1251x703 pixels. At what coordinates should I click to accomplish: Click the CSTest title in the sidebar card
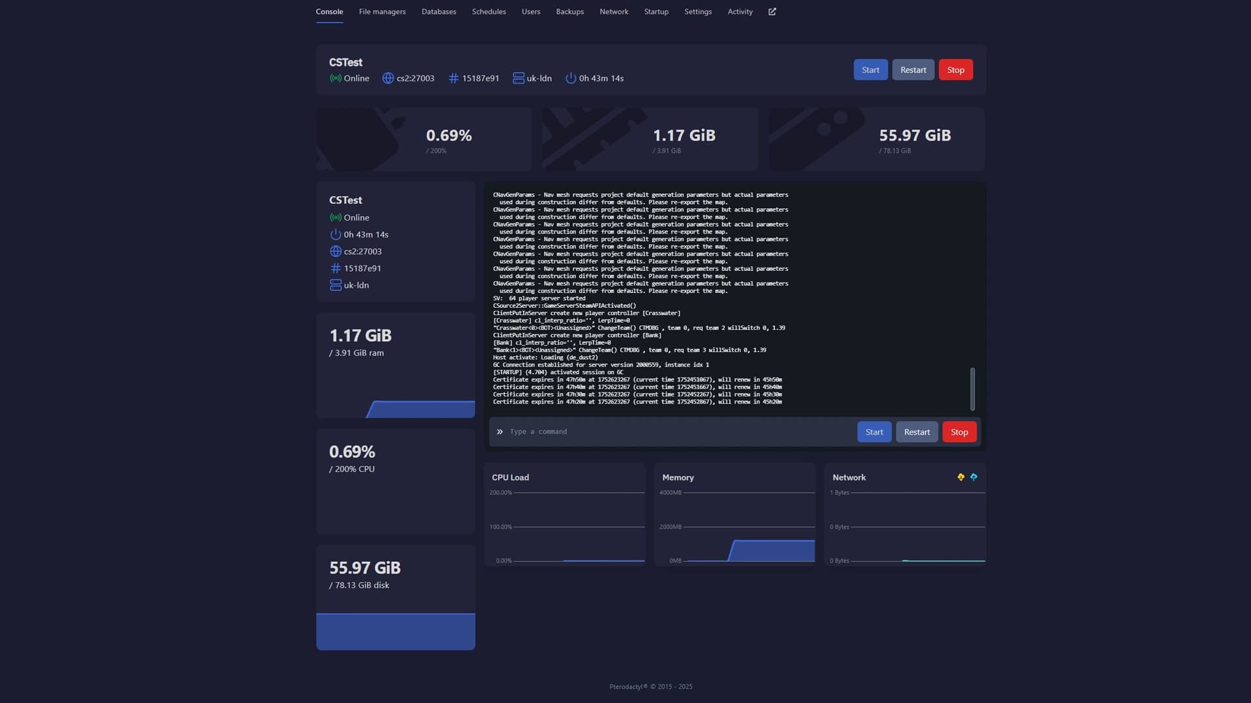(345, 200)
